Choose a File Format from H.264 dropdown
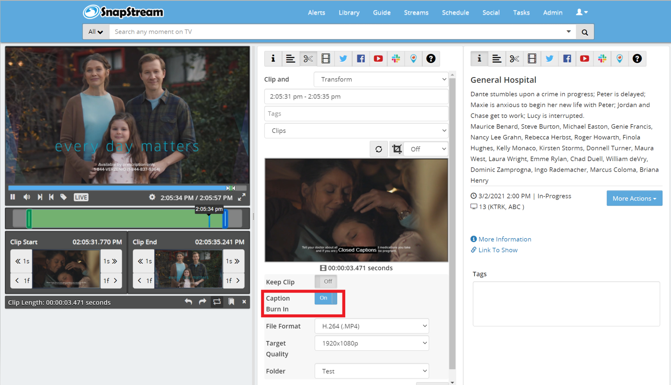The height and width of the screenshot is (385, 671). click(372, 326)
